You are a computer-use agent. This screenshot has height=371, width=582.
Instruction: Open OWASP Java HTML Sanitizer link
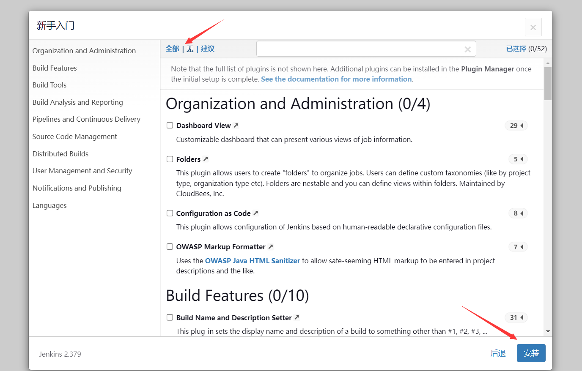pos(253,261)
